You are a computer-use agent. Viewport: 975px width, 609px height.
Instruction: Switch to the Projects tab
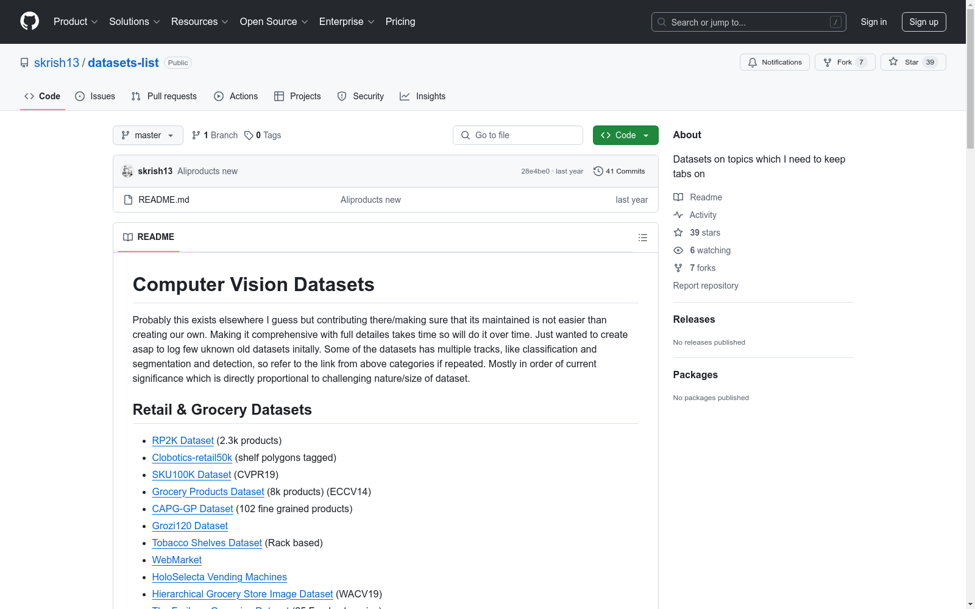[x=297, y=96]
